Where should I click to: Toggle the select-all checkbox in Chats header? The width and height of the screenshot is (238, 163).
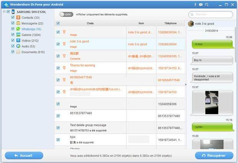(x=58, y=23)
